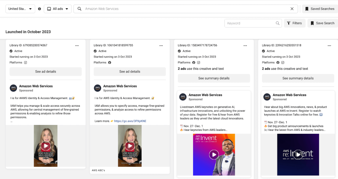Viewport: 338px width, 179px height.
Task: Open the go.aws/3PXpKNE link
Action: pos(130,121)
